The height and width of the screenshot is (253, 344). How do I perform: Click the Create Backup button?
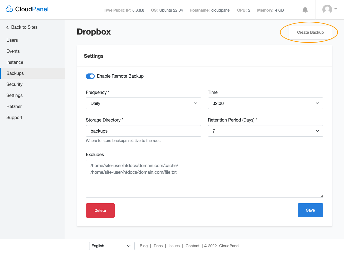[x=310, y=32]
